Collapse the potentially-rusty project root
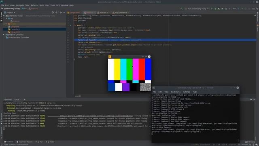Screen dimensions: 259x146 click(x=4, y=16)
